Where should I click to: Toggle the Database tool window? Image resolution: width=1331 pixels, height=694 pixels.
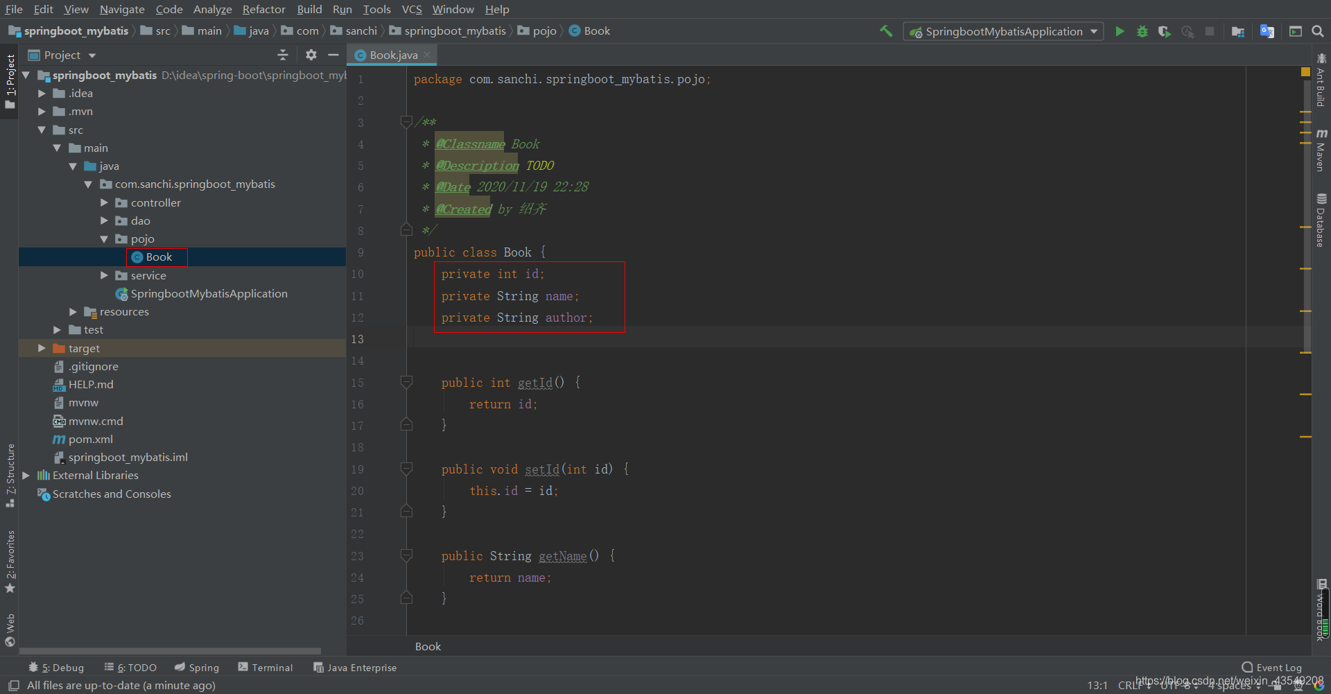(x=1321, y=220)
